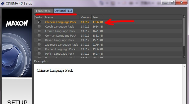Enable the Polish Language Pack checkbox
Screen dimensions: 189x108
point(39,53)
